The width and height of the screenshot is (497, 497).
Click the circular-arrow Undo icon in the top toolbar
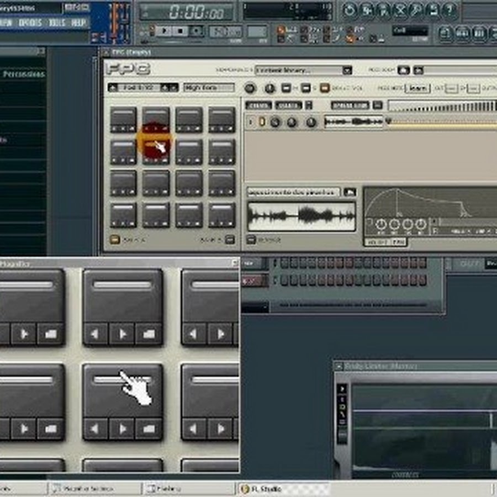tap(350, 10)
